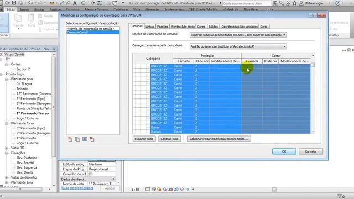Collapse the Plantas de piso tree node
This screenshot has height=199, width=354.
coord(6,79)
